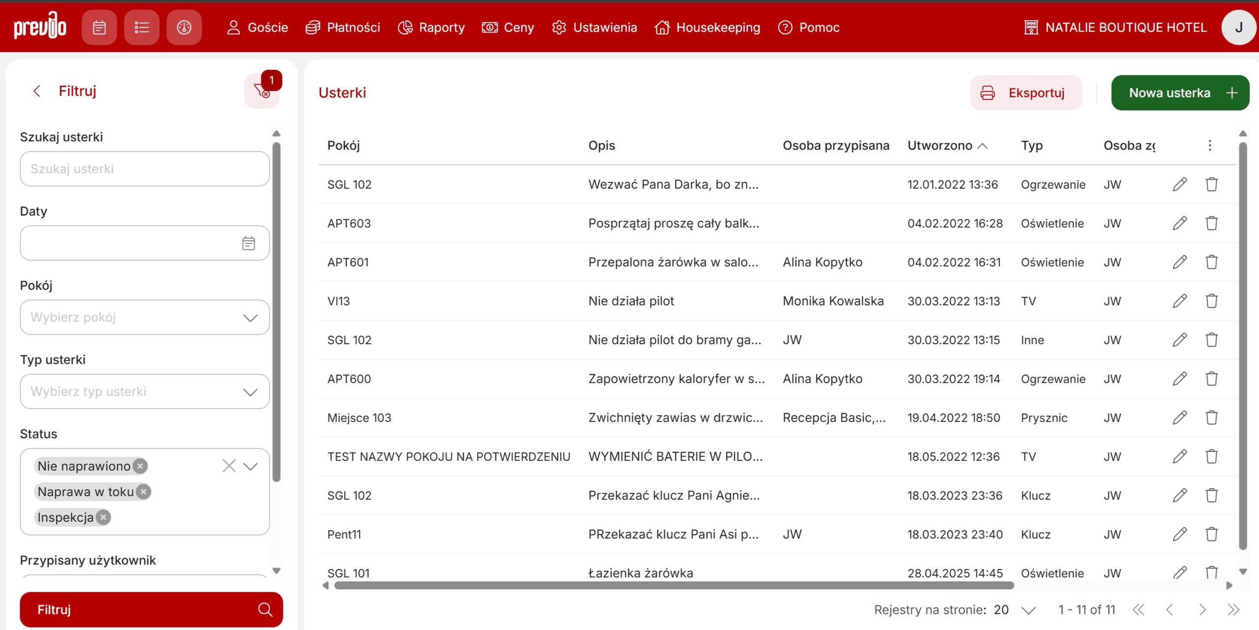Focus the Daty input field
This screenshot has height=630, width=1259.
coord(145,243)
